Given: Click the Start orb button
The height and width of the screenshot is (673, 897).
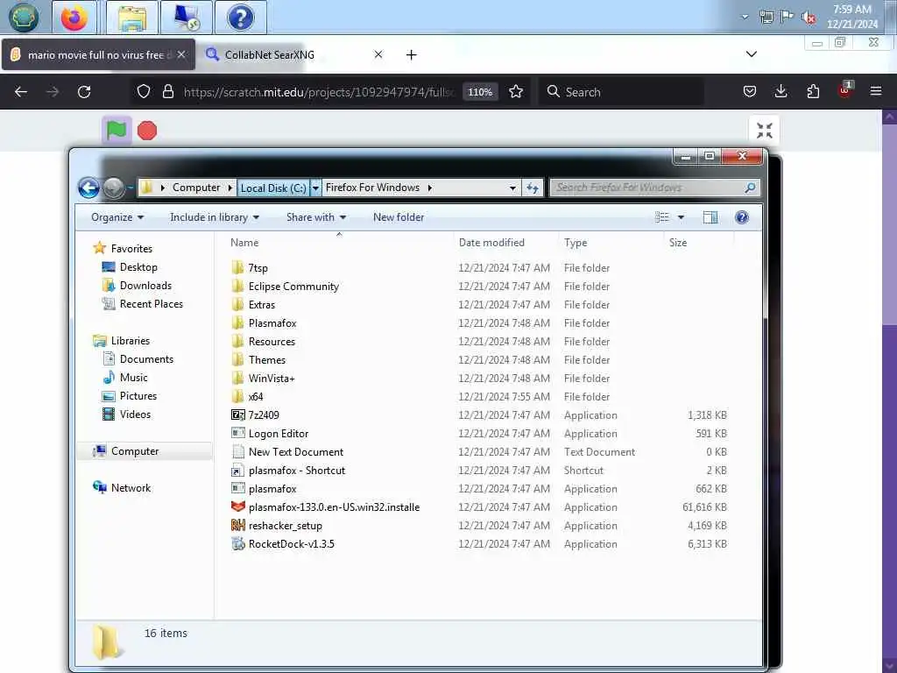Looking at the screenshot, I should coord(24,18).
